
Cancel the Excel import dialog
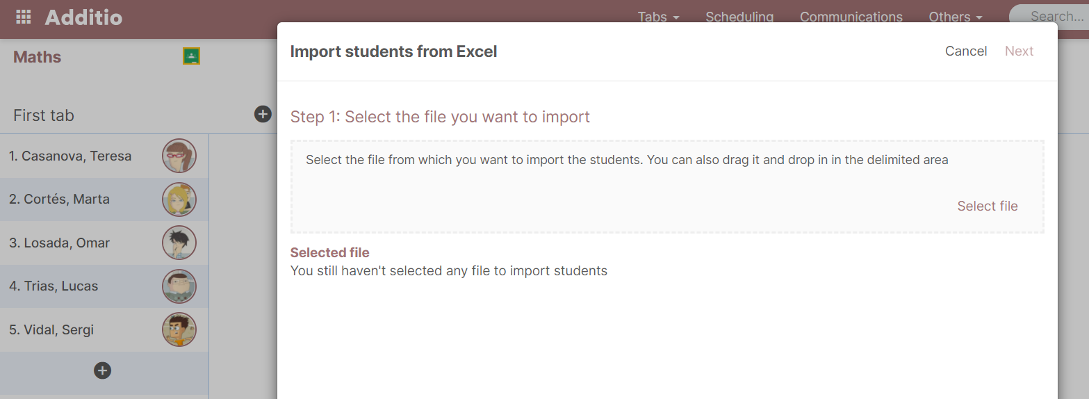click(966, 51)
